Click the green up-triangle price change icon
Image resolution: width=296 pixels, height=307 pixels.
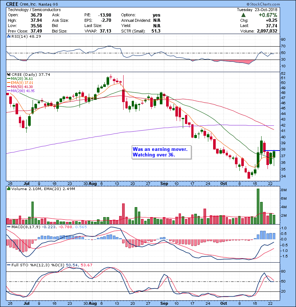coord(243,15)
